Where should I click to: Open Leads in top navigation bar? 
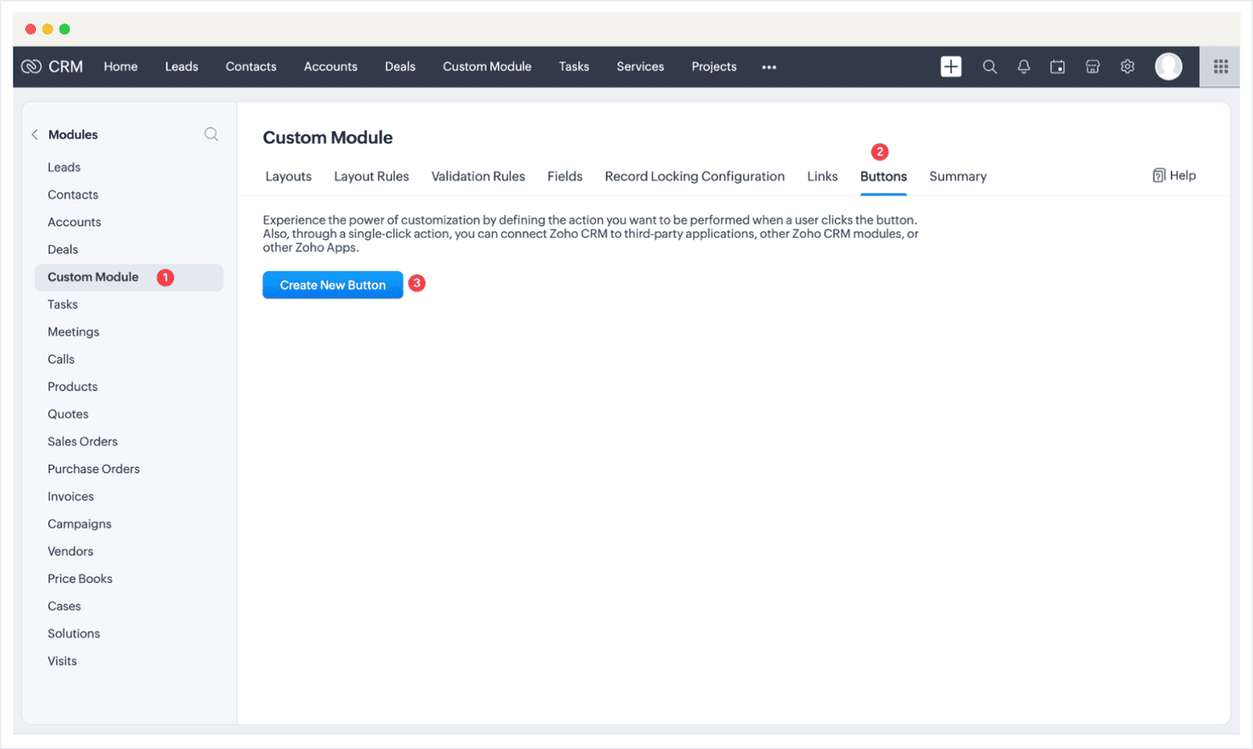182,67
